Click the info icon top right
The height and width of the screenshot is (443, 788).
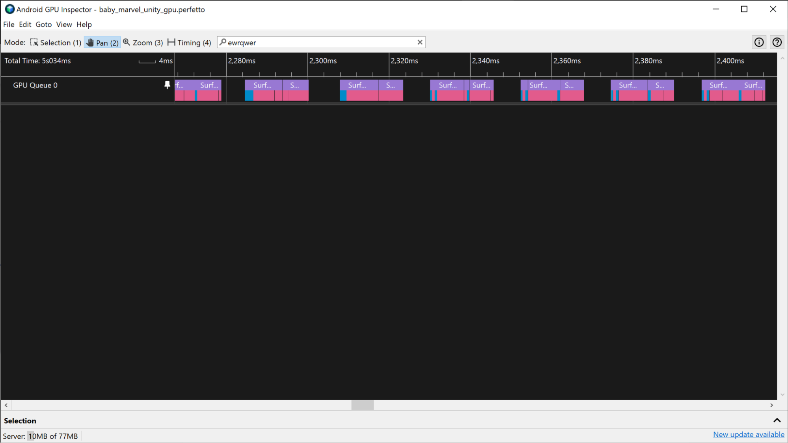tap(759, 42)
